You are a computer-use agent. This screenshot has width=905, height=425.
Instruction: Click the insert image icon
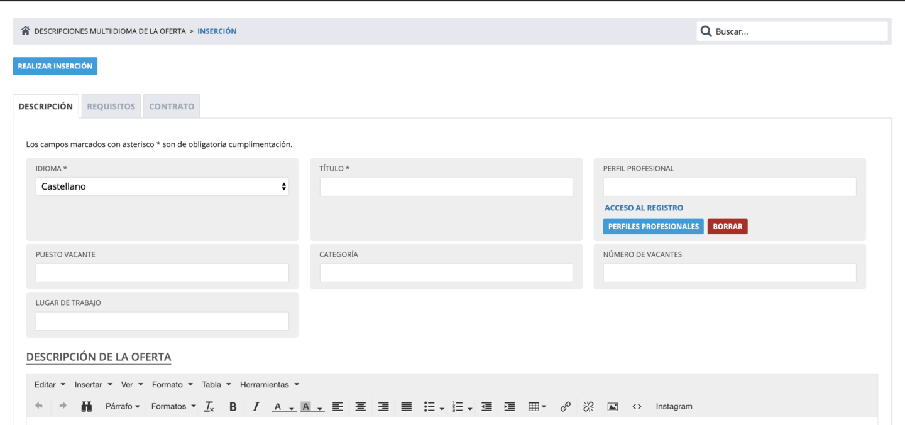coord(613,407)
